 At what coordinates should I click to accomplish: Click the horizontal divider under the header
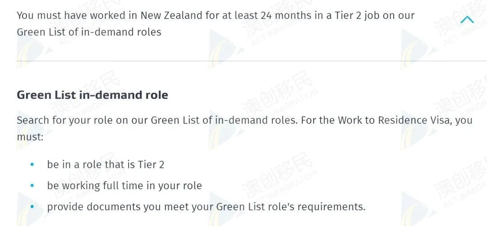pyautogui.click(x=243, y=61)
